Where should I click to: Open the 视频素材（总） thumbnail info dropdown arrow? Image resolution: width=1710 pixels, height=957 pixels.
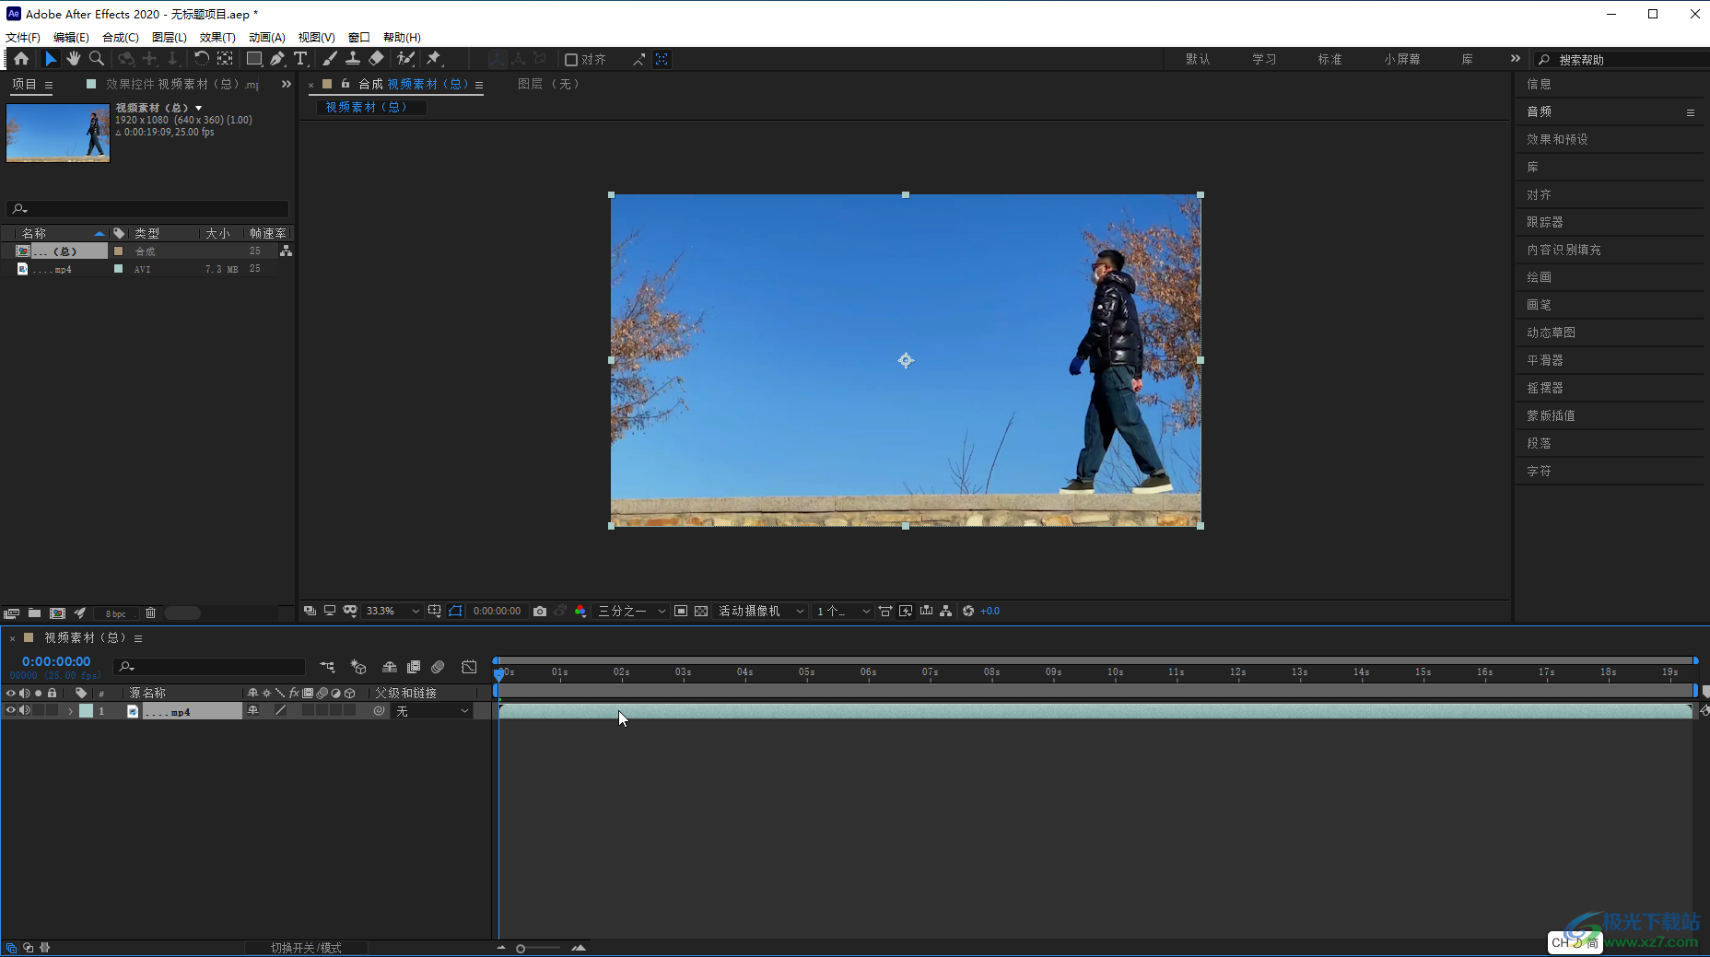tap(198, 109)
